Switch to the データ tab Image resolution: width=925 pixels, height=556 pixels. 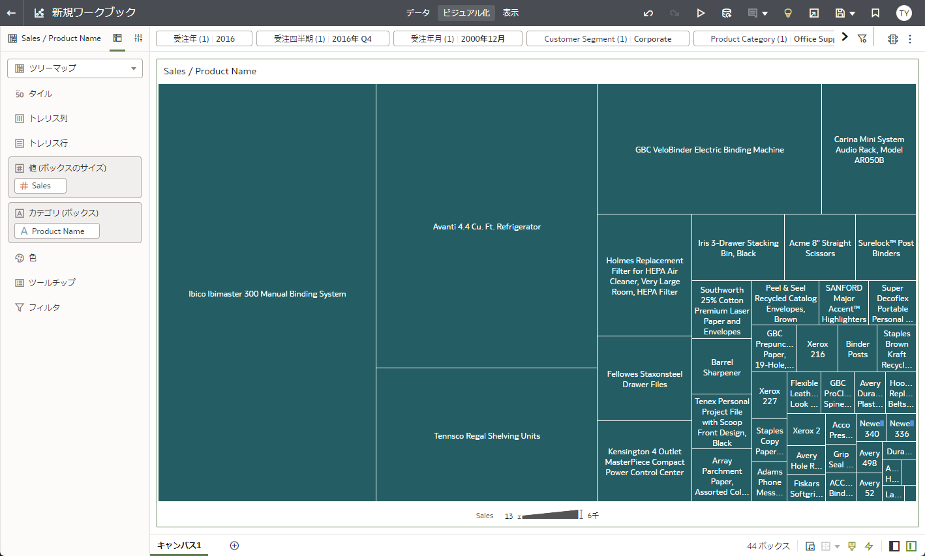coord(417,13)
